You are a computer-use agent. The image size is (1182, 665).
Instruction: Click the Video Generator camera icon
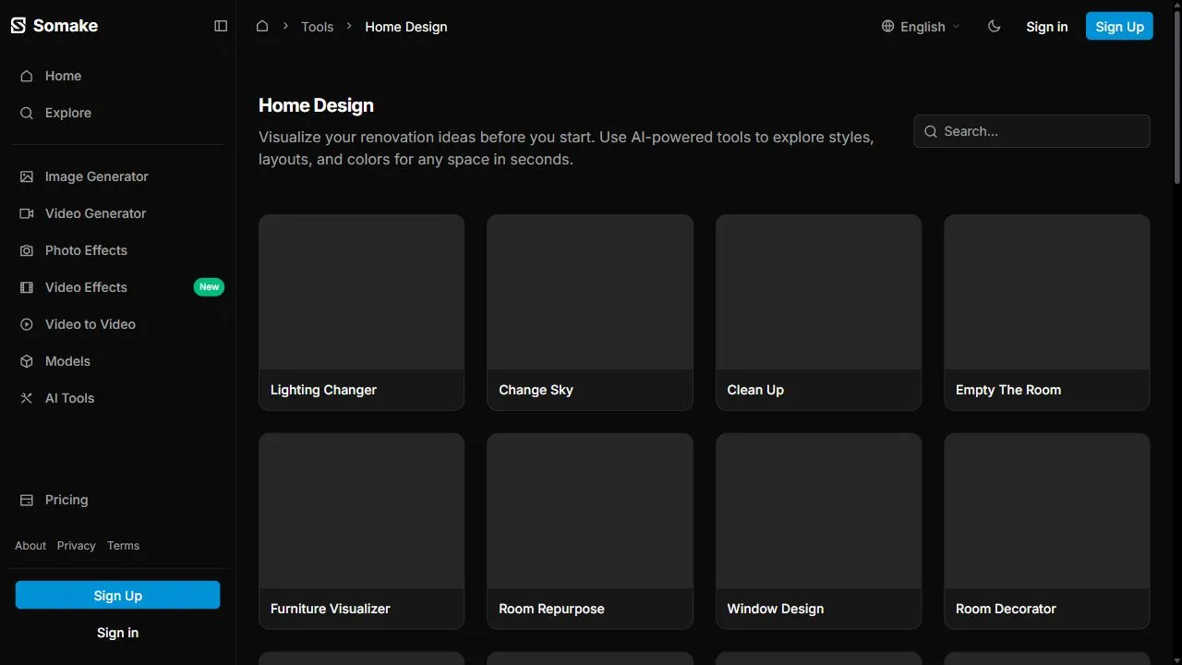[27, 213]
